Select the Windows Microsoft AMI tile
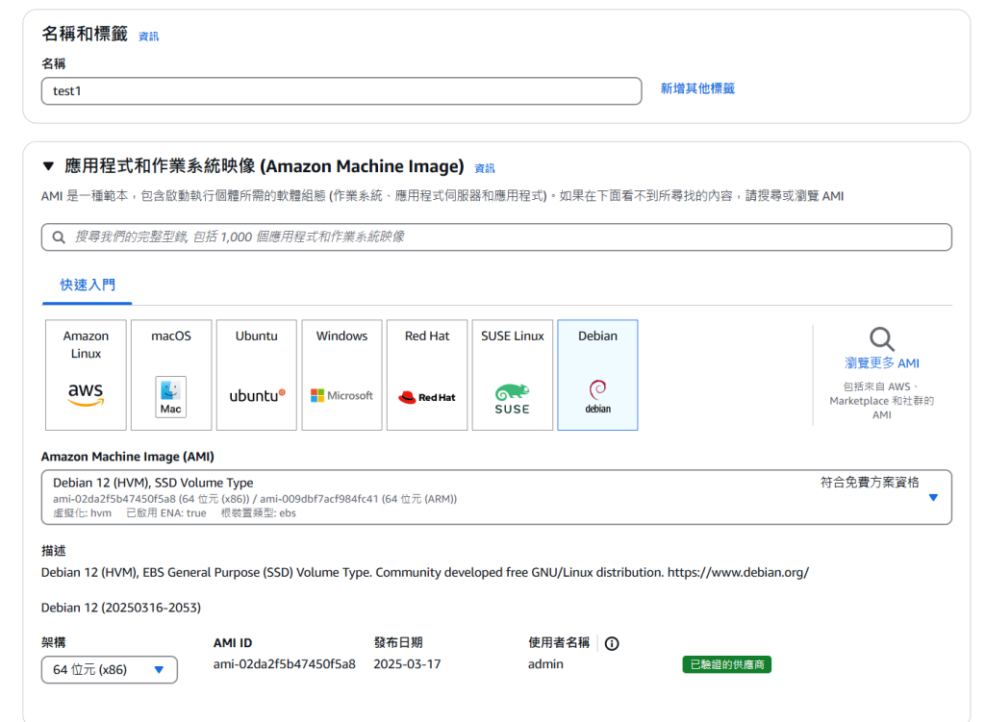This screenshot has height=722, width=985. (341, 375)
